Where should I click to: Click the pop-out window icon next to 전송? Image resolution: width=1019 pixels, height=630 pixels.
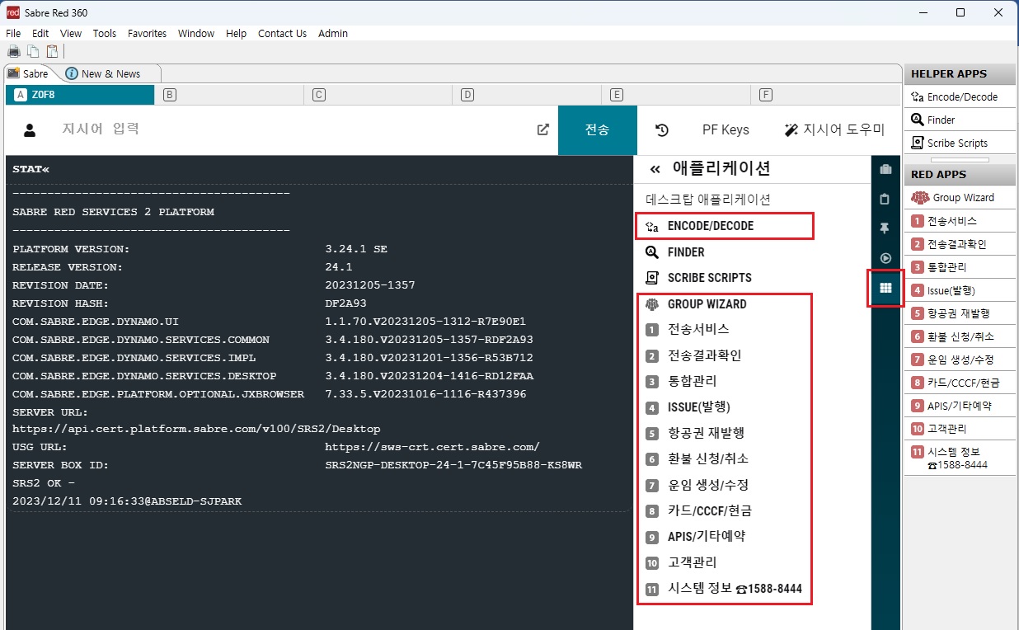click(x=543, y=129)
